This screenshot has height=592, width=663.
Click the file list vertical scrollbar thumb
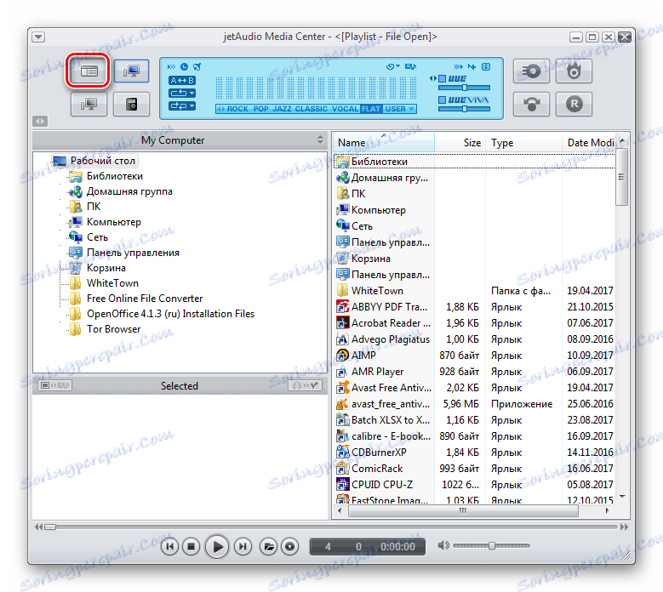tap(621, 177)
